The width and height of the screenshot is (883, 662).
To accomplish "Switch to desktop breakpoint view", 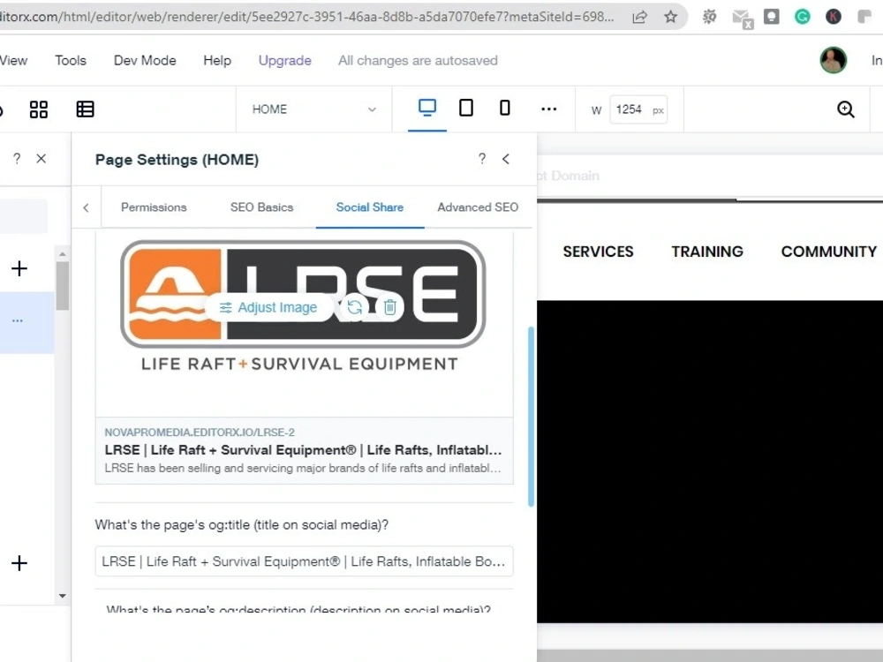I will pyautogui.click(x=426, y=108).
